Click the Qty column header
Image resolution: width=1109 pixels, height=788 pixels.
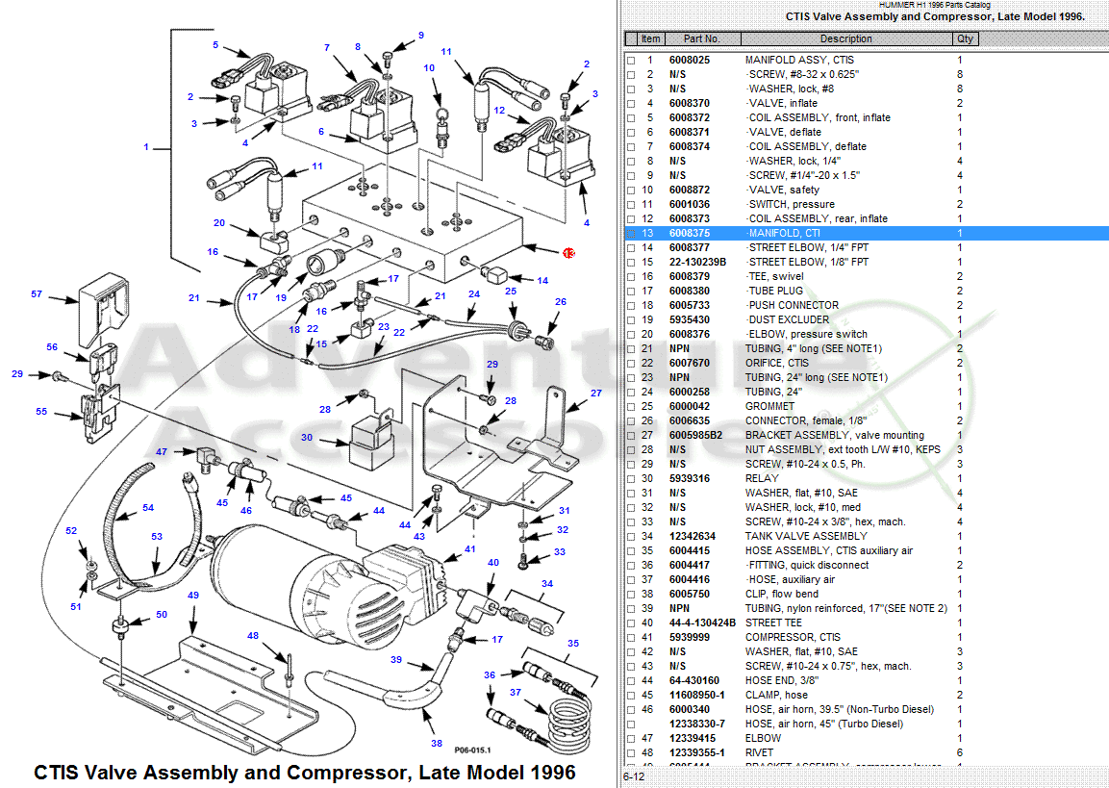965,38
